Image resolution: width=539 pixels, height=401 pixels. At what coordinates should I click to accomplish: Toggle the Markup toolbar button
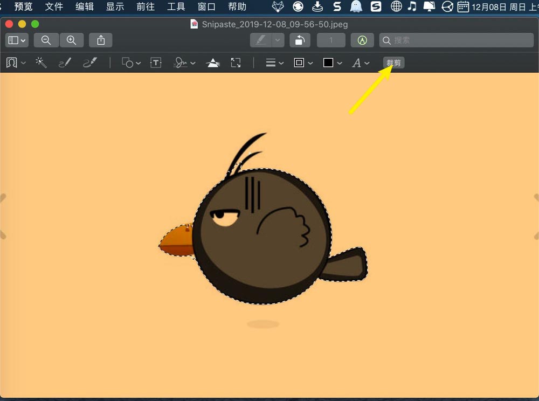362,40
